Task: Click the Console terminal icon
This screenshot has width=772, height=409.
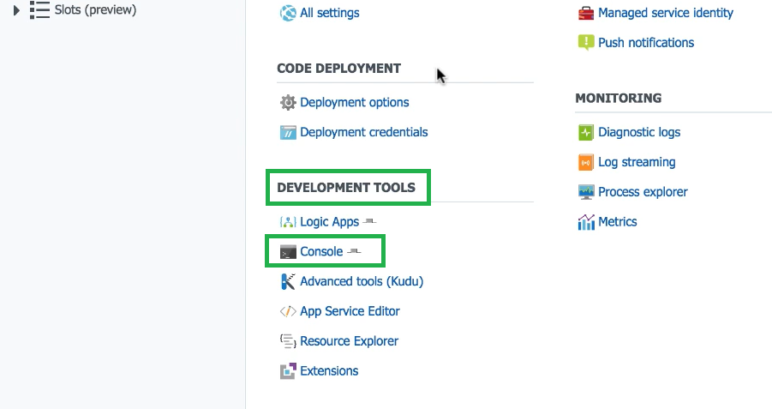Action: coord(288,252)
